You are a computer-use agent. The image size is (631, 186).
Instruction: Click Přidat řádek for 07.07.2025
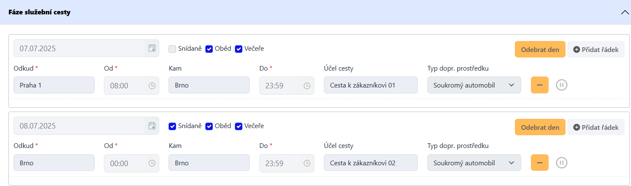tap(596, 49)
